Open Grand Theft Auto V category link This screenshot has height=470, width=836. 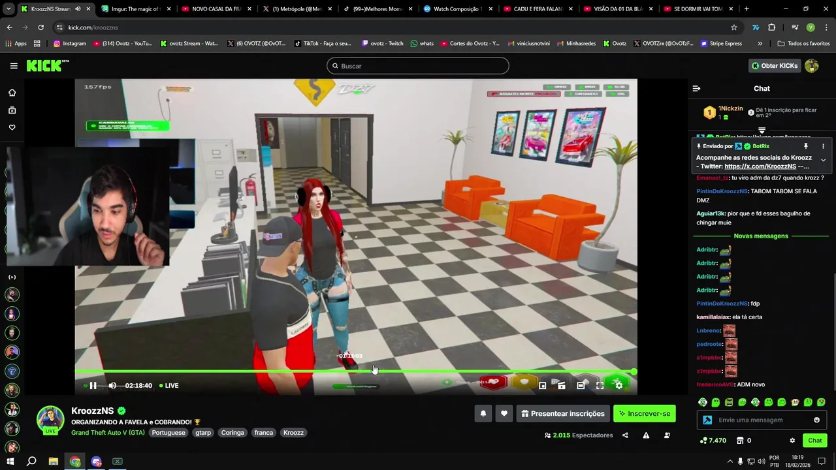pos(108,433)
